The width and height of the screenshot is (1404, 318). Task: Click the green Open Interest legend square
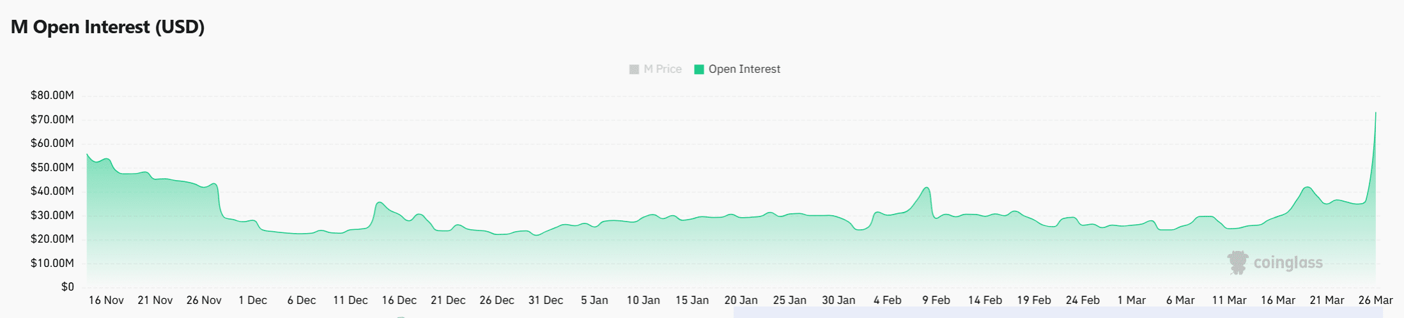coord(699,69)
